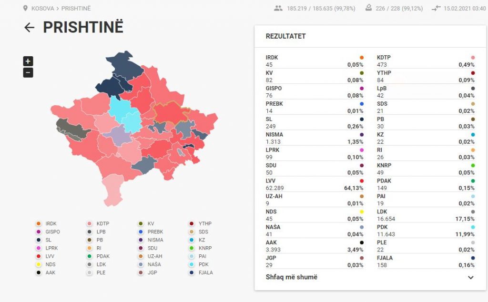Click PREBK label in map legend
The image size is (488, 302).
(155, 232)
